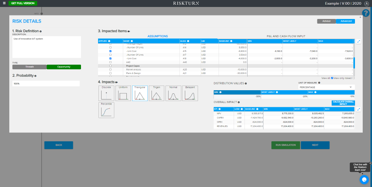Show info for KPI column
This screenshot has height=187, width=372.
[x=219, y=109]
